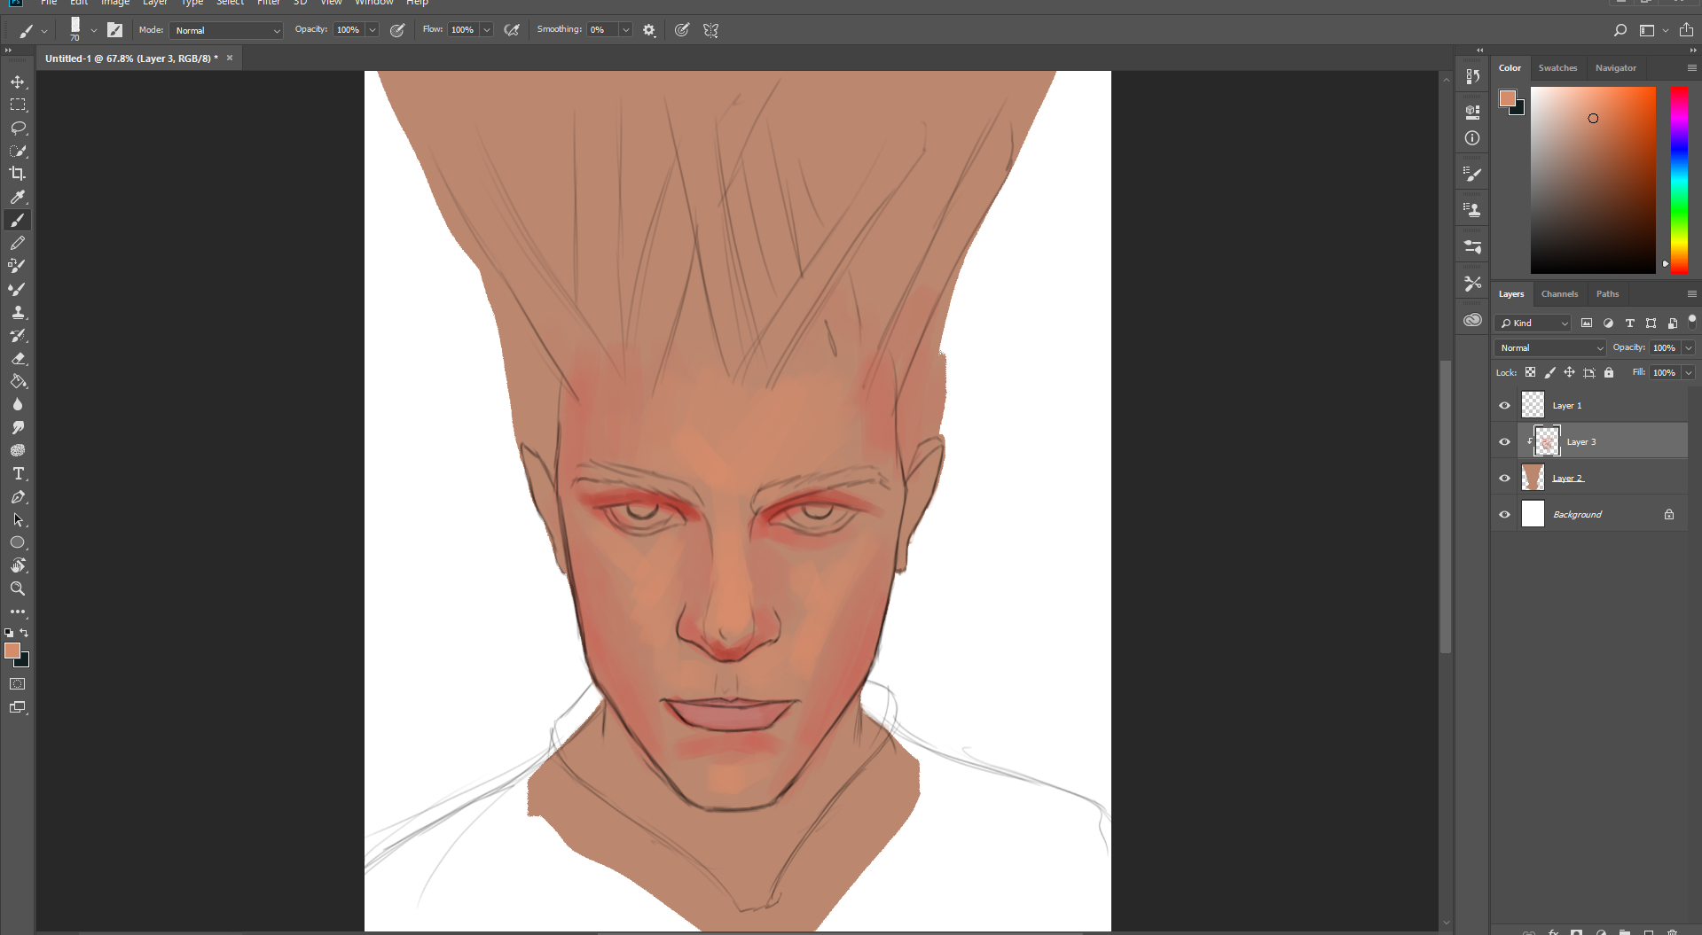Lock all layer attributes
Screen dimensions: 1702x935
pyautogui.click(x=1609, y=373)
